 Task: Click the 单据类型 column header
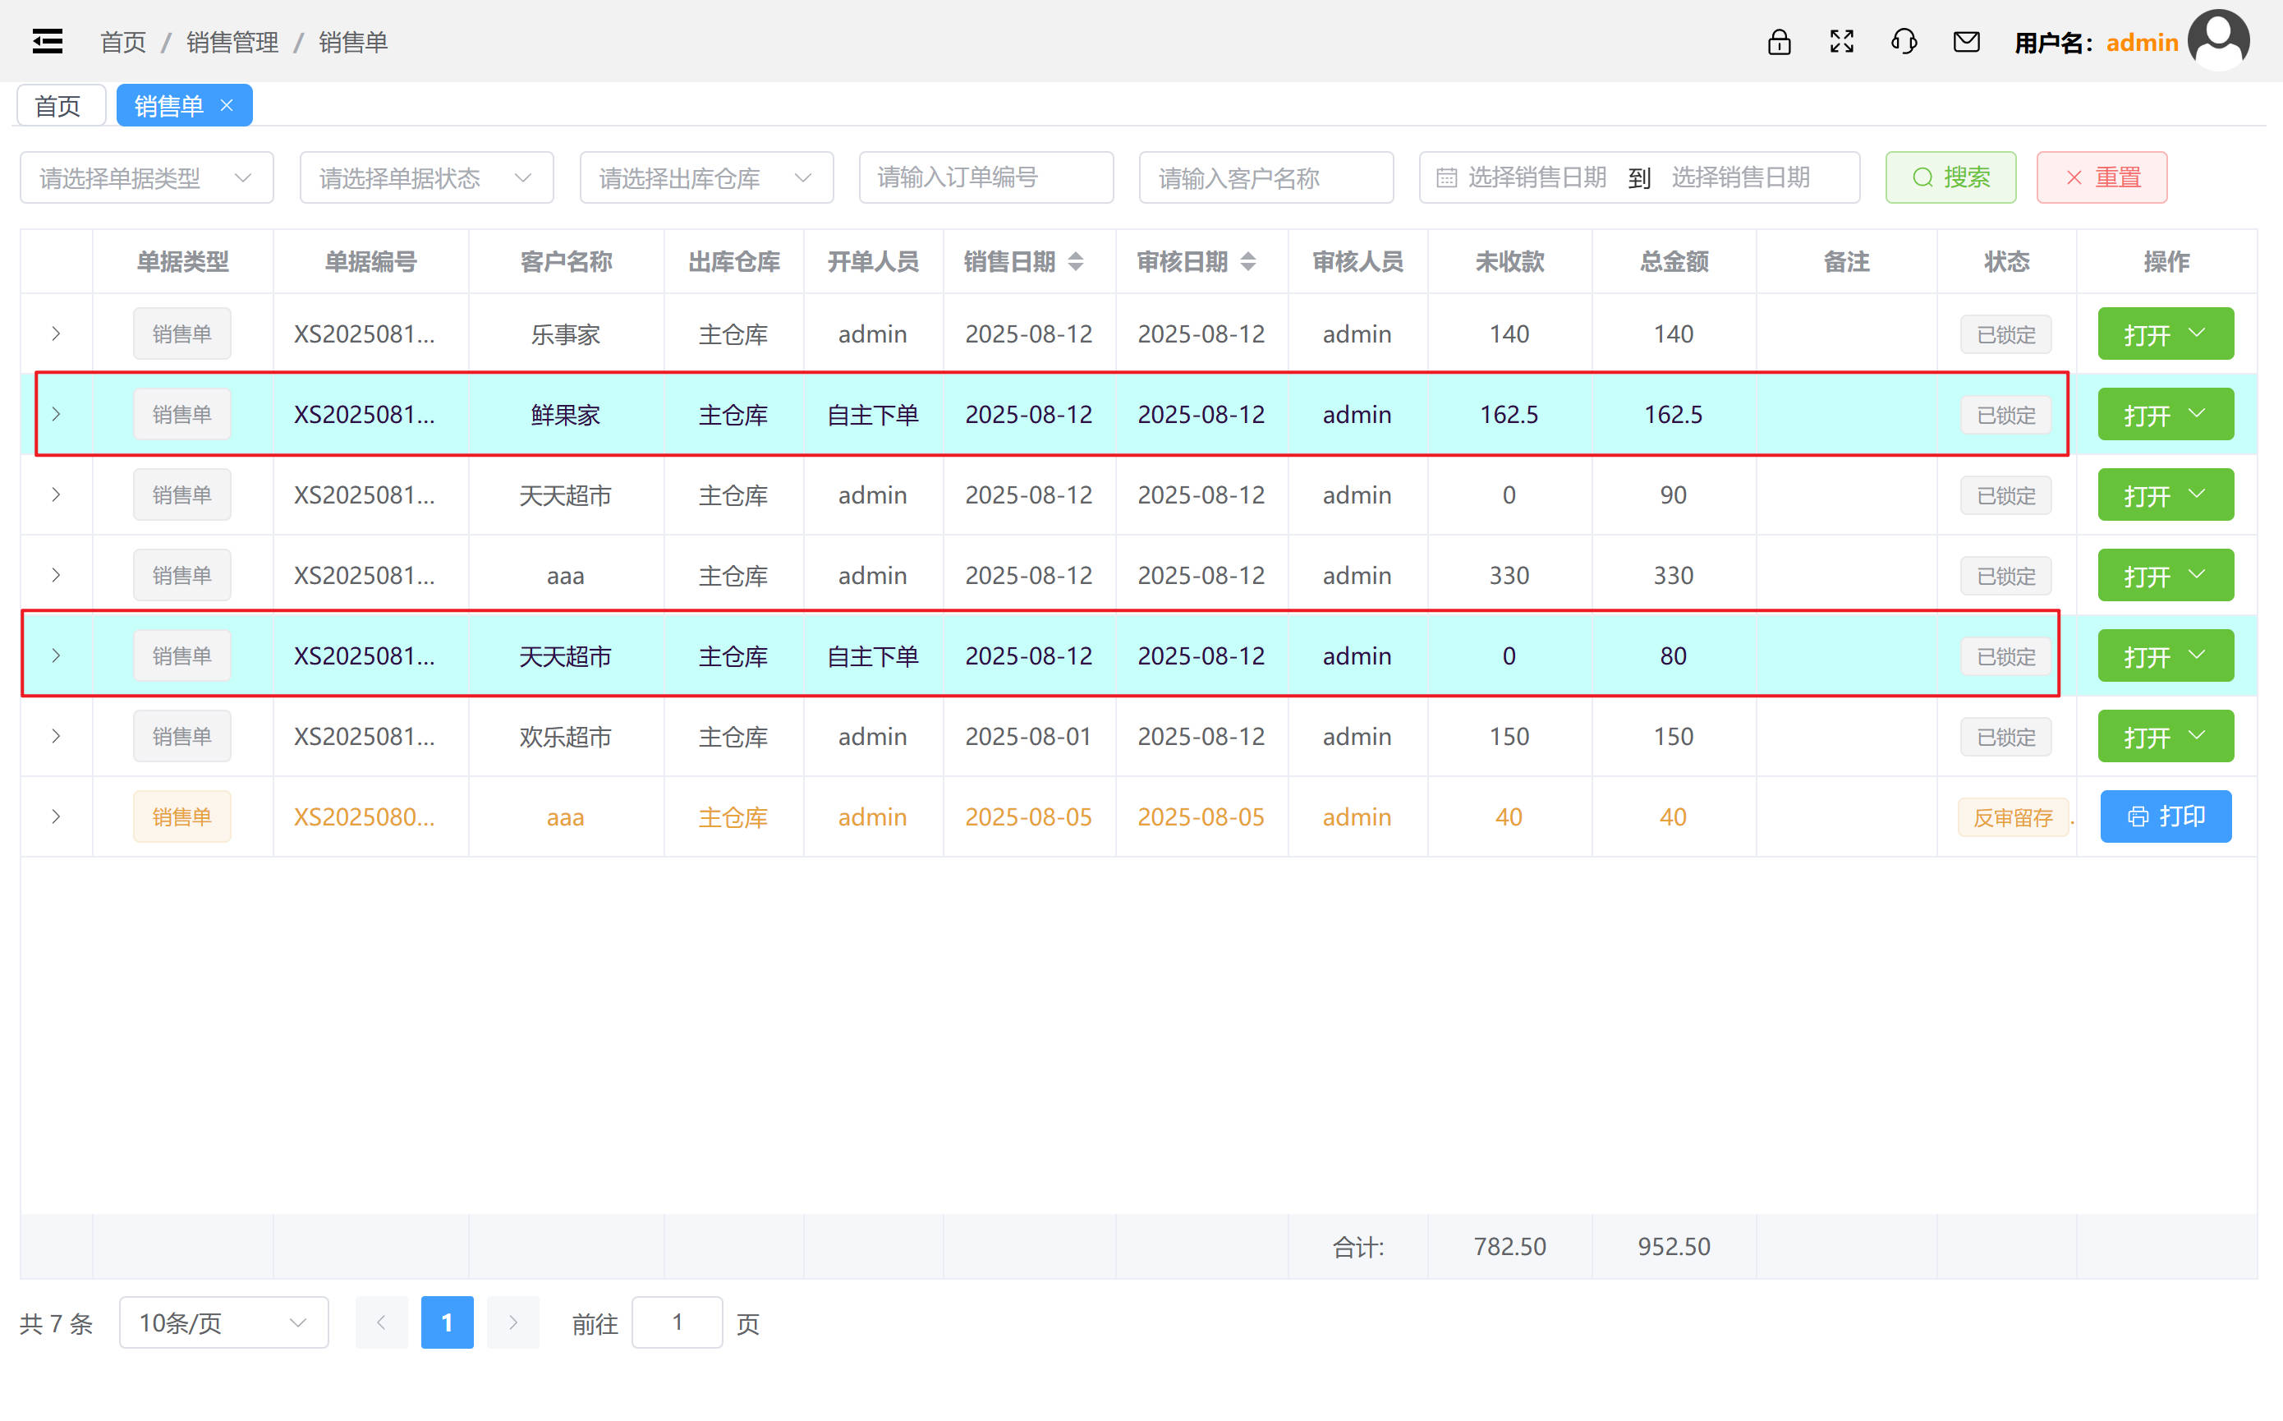pos(182,261)
